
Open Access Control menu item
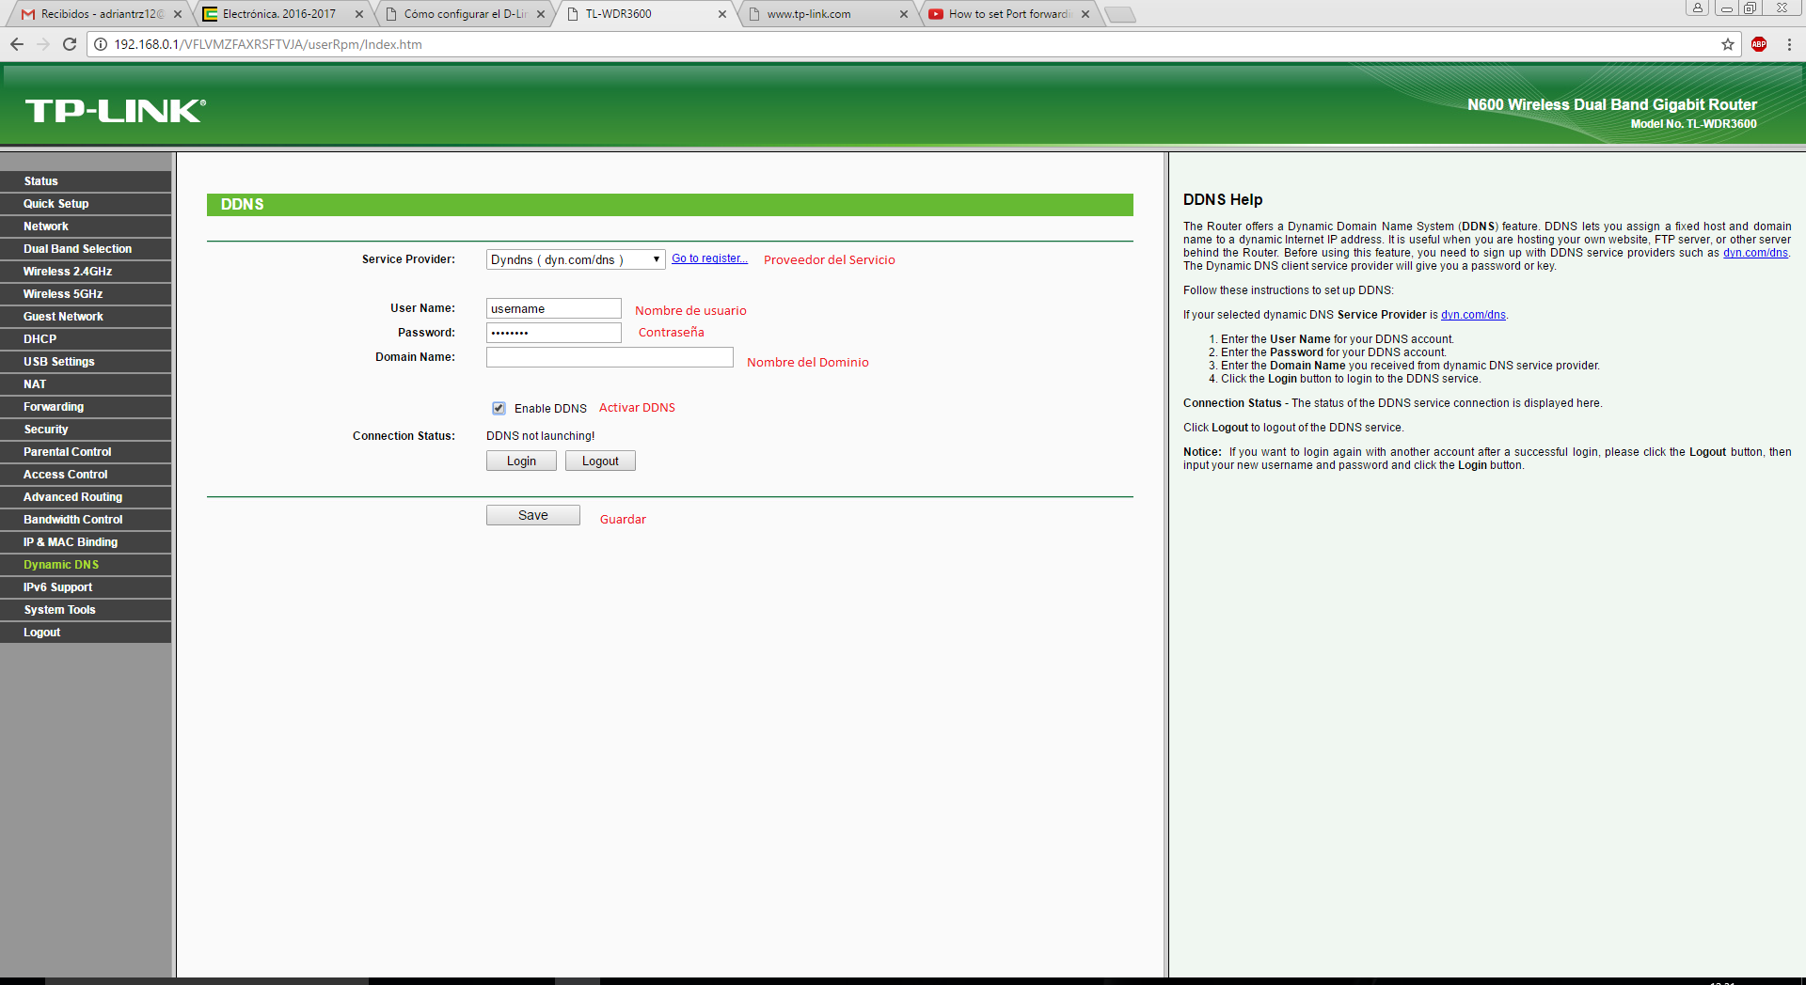pyautogui.click(x=86, y=475)
